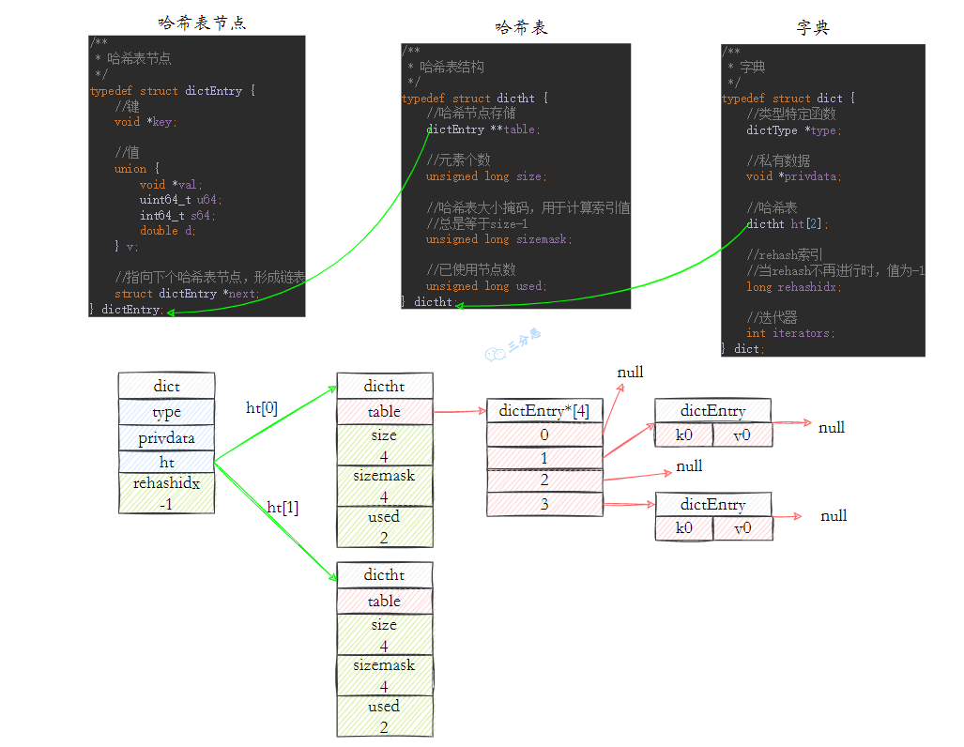Image resolution: width=964 pixels, height=747 pixels.
Task: Click the rehashidx -1 cell
Action: coord(166,493)
